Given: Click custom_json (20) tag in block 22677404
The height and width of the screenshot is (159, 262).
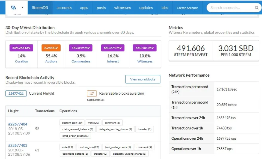Looking at the screenshot, I should click(72, 122).
